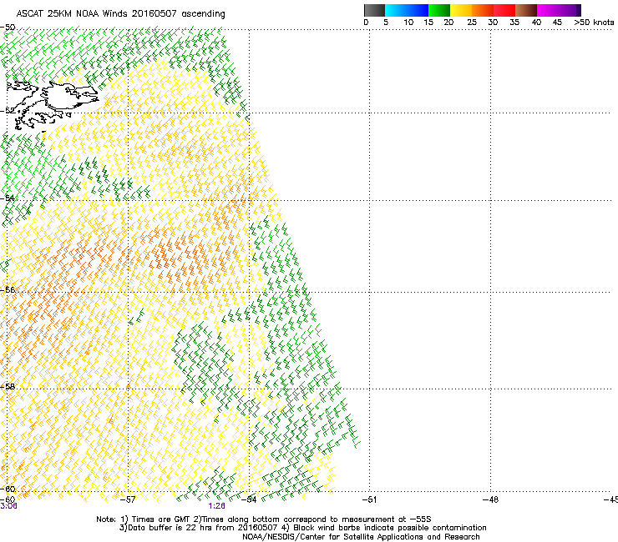The height and width of the screenshot is (542, 618).
Task: Click the latitude label -54
Action: 8,198
